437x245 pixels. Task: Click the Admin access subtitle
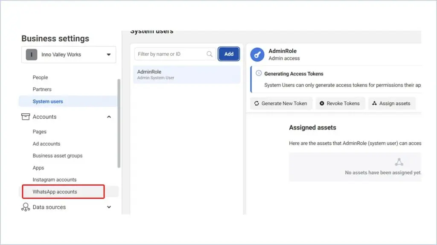pyautogui.click(x=284, y=58)
